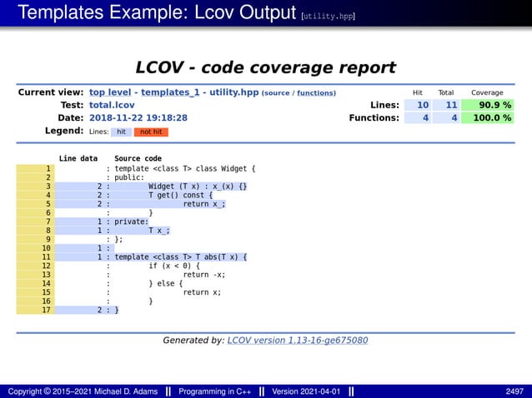Viewport: 532px width, 398px height.
Task: Click the 'functions' view link
Action: (316, 93)
